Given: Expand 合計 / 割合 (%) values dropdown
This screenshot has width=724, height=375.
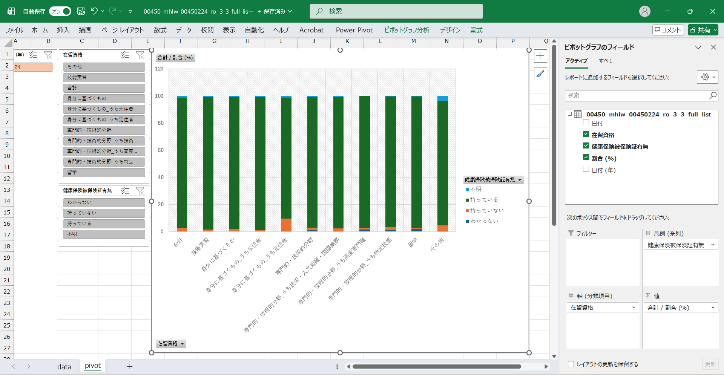Looking at the screenshot, I should (x=713, y=308).
